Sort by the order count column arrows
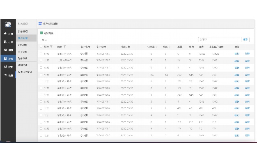Viewport: 257px width, 162px height. pos(156,47)
